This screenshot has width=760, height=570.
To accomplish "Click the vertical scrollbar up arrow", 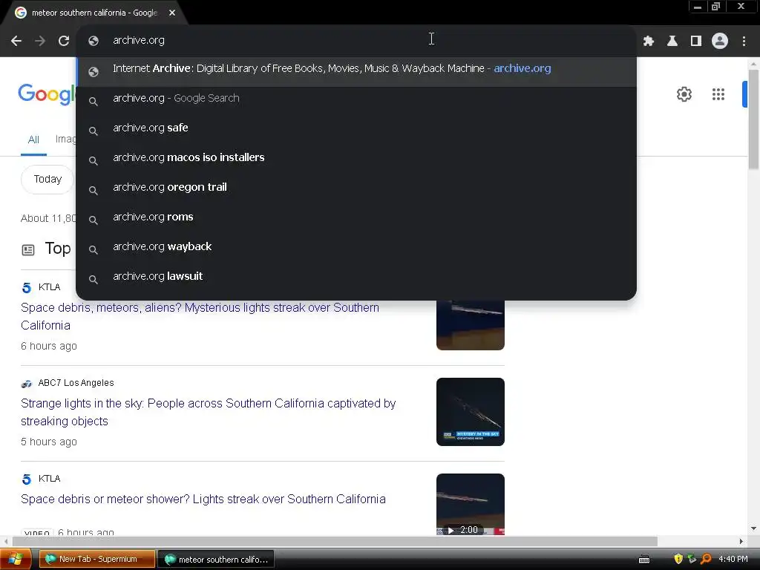I will point(753,64).
